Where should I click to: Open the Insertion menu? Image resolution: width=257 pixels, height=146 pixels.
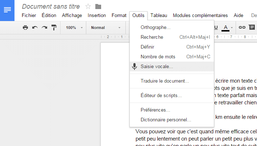point(97,16)
